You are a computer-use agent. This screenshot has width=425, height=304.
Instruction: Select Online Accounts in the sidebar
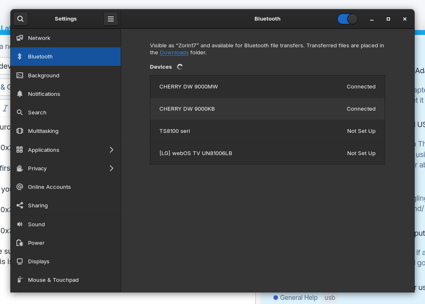point(49,187)
